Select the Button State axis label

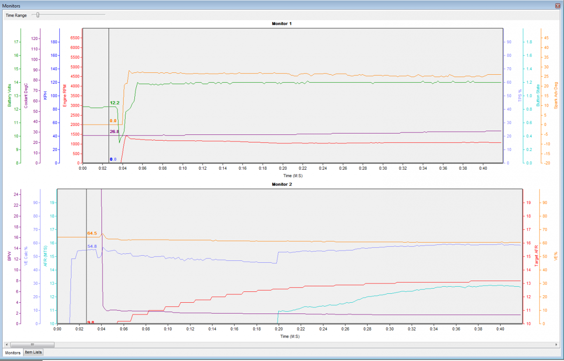(x=537, y=95)
